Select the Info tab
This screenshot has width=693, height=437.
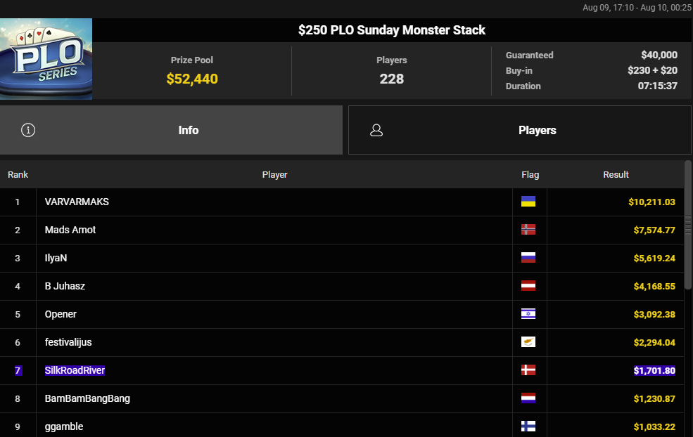click(171, 130)
